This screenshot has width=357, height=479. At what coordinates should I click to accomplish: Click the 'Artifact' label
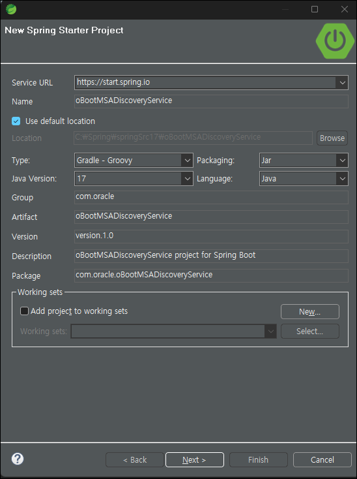tap(24, 217)
